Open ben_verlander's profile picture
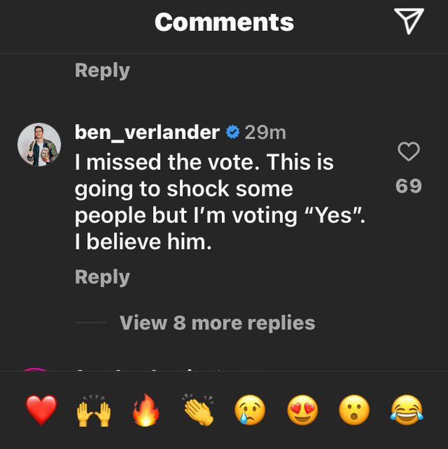448x449 pixels. click(39, 145)
